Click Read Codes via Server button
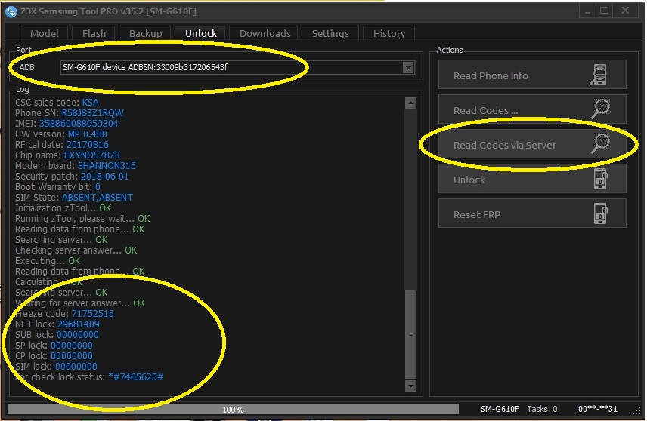 [x=532, y=144]
